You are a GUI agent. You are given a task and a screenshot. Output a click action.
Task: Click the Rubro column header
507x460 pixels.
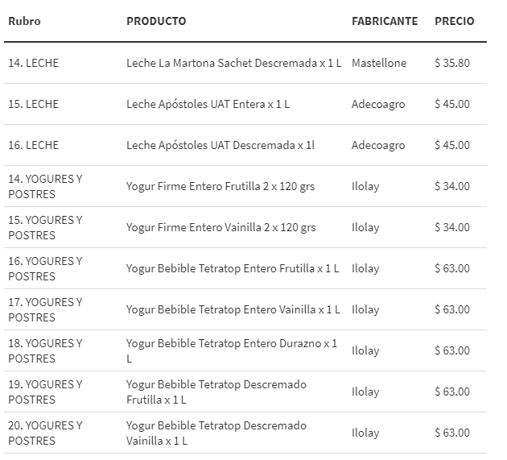pyautogui.click(x=24, y=21)
